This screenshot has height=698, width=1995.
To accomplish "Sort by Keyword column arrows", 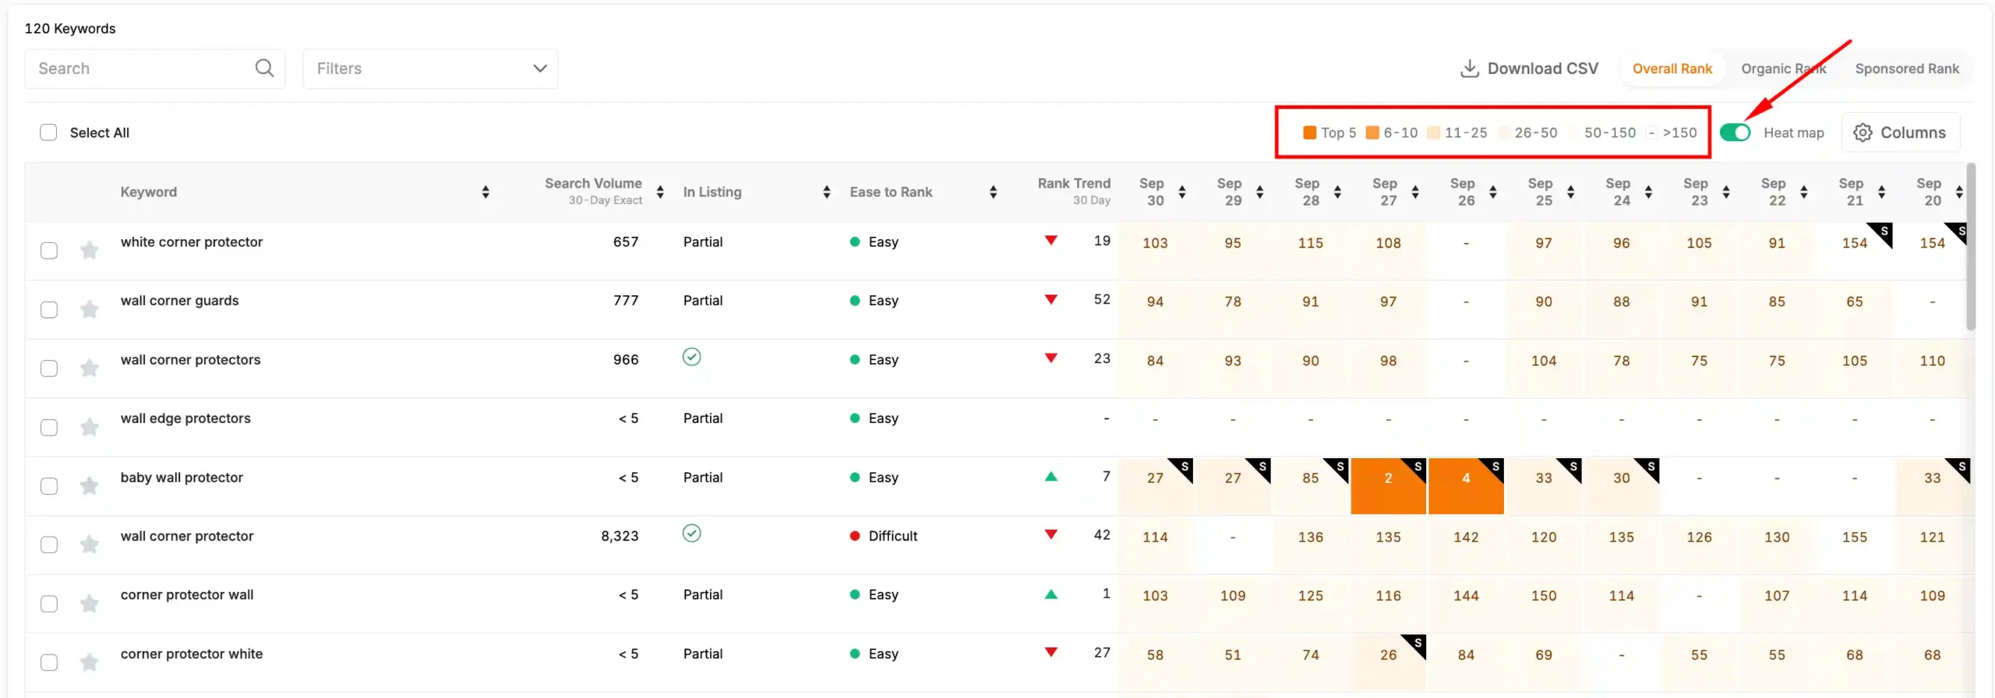I will pyautogui.click(x=486, y=192).
